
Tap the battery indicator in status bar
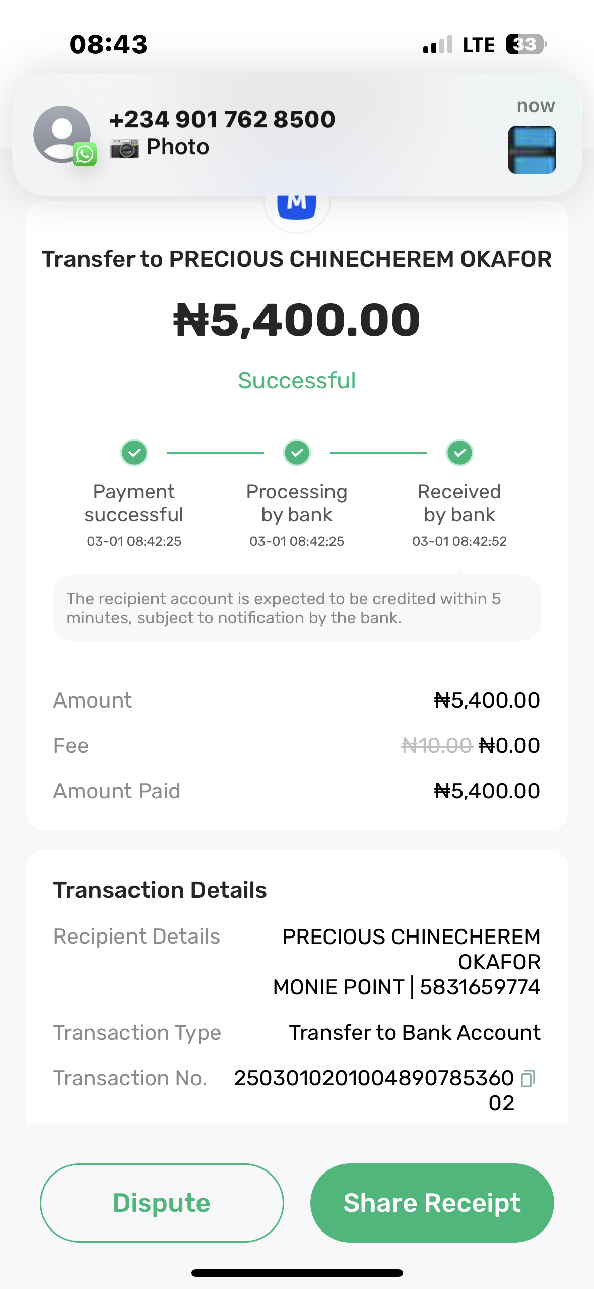pos(526,44)
